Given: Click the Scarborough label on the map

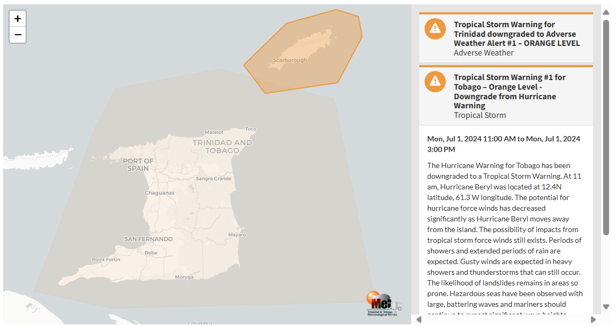Looking at the screenshot, I should click(290, 60).
